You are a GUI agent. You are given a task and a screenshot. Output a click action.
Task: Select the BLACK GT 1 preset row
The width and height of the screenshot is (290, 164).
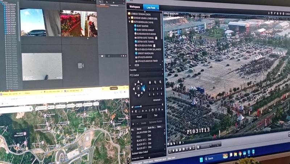(x=148, y=148)
